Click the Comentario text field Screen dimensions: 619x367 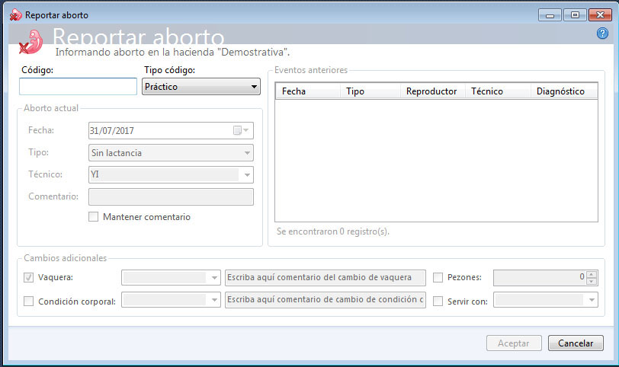(171, 196)
